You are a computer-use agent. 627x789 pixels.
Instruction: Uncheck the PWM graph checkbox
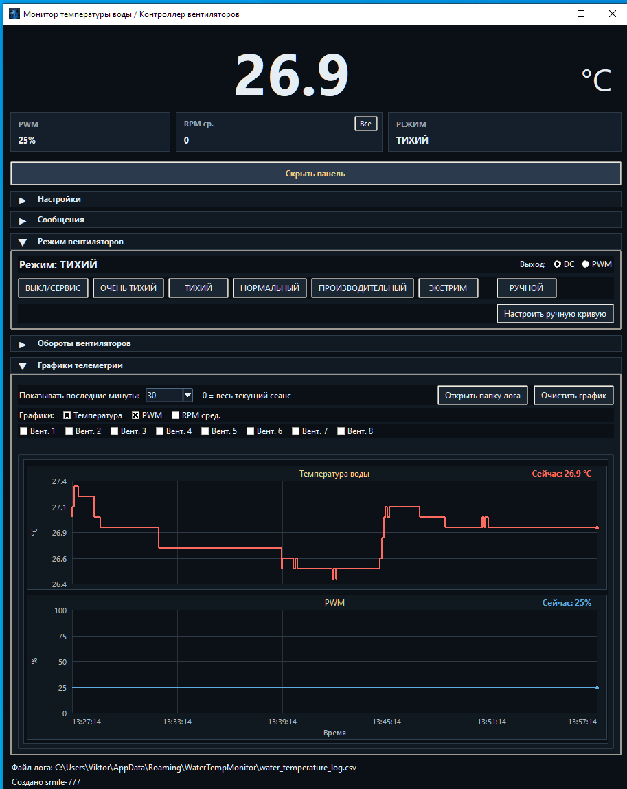[135, 415]
